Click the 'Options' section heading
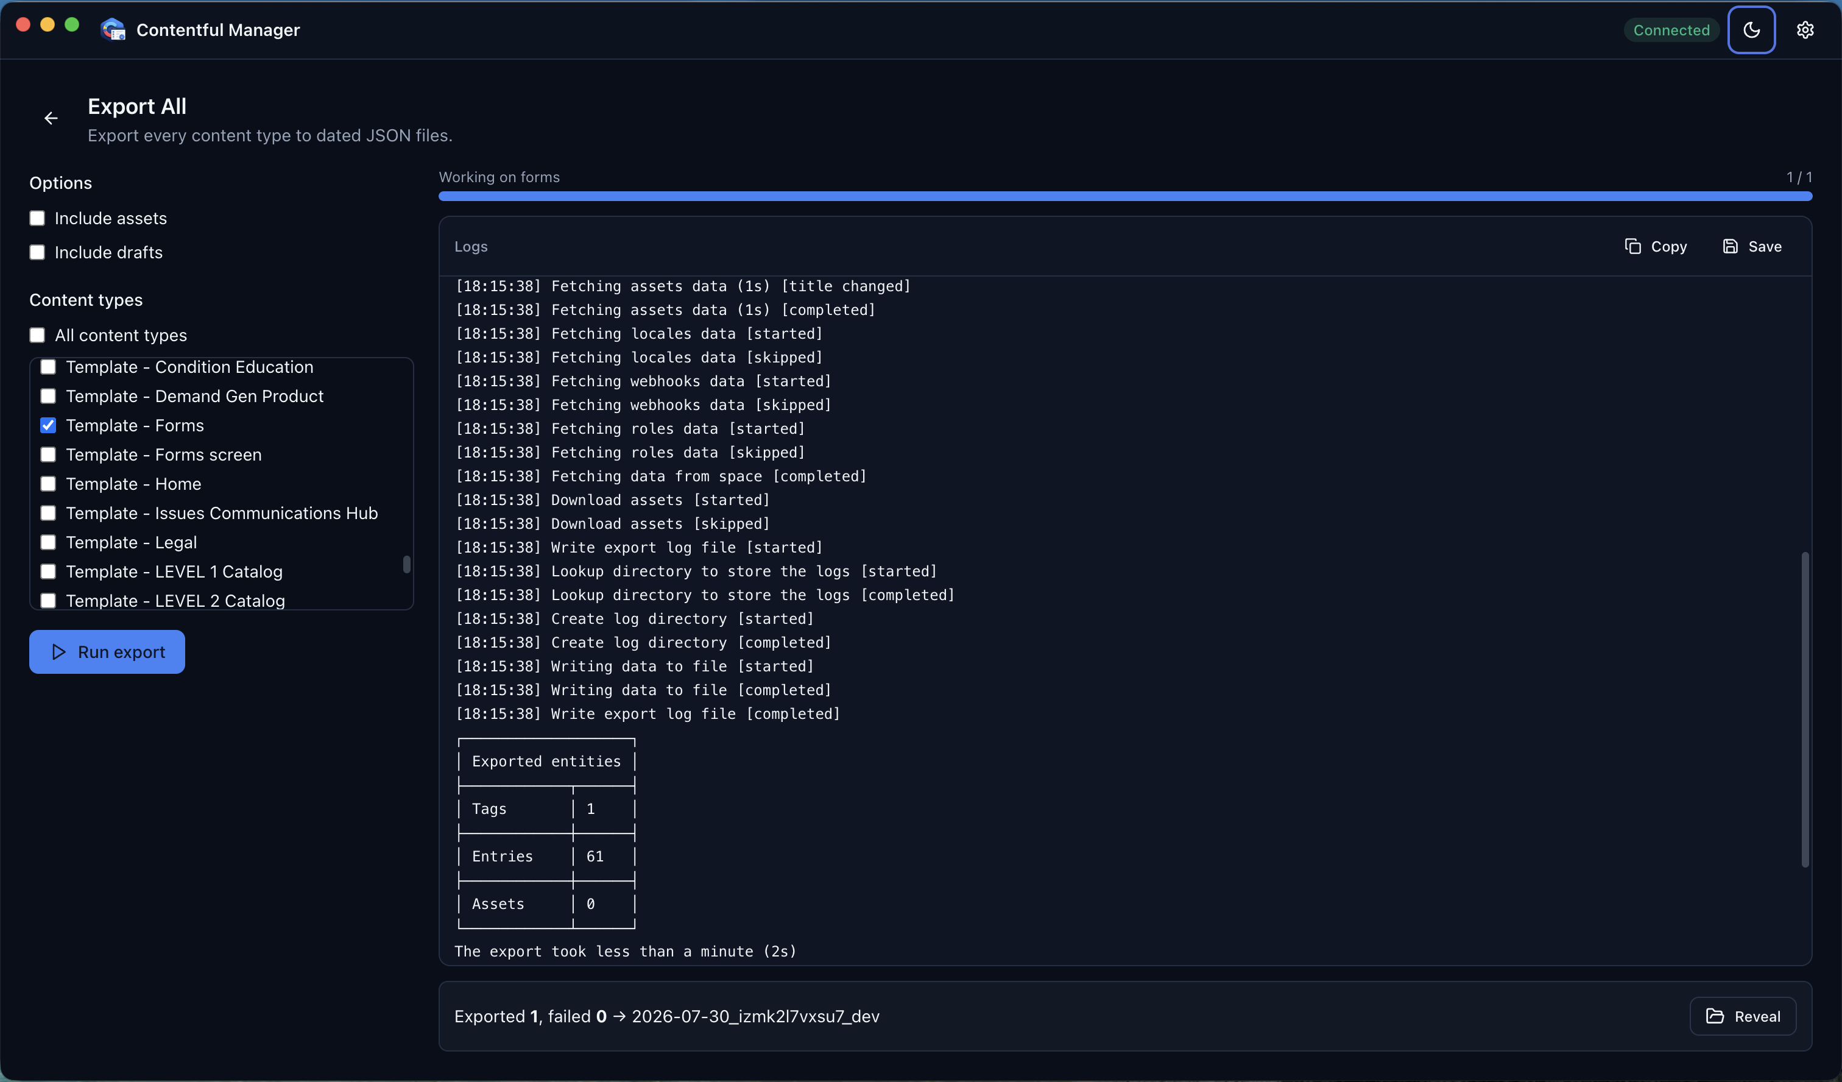The height and width of the screenshot is (1082, 1842). pyautogui.click(x=61, y=183)
